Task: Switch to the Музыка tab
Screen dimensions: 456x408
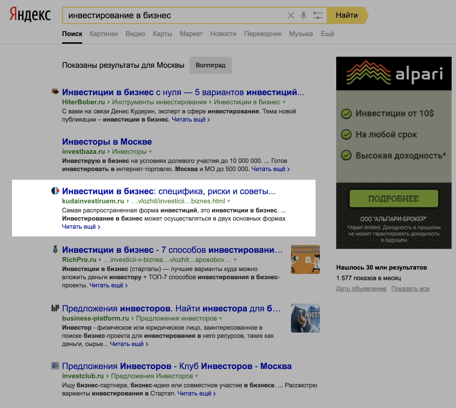Action: [x=301, y=34]
